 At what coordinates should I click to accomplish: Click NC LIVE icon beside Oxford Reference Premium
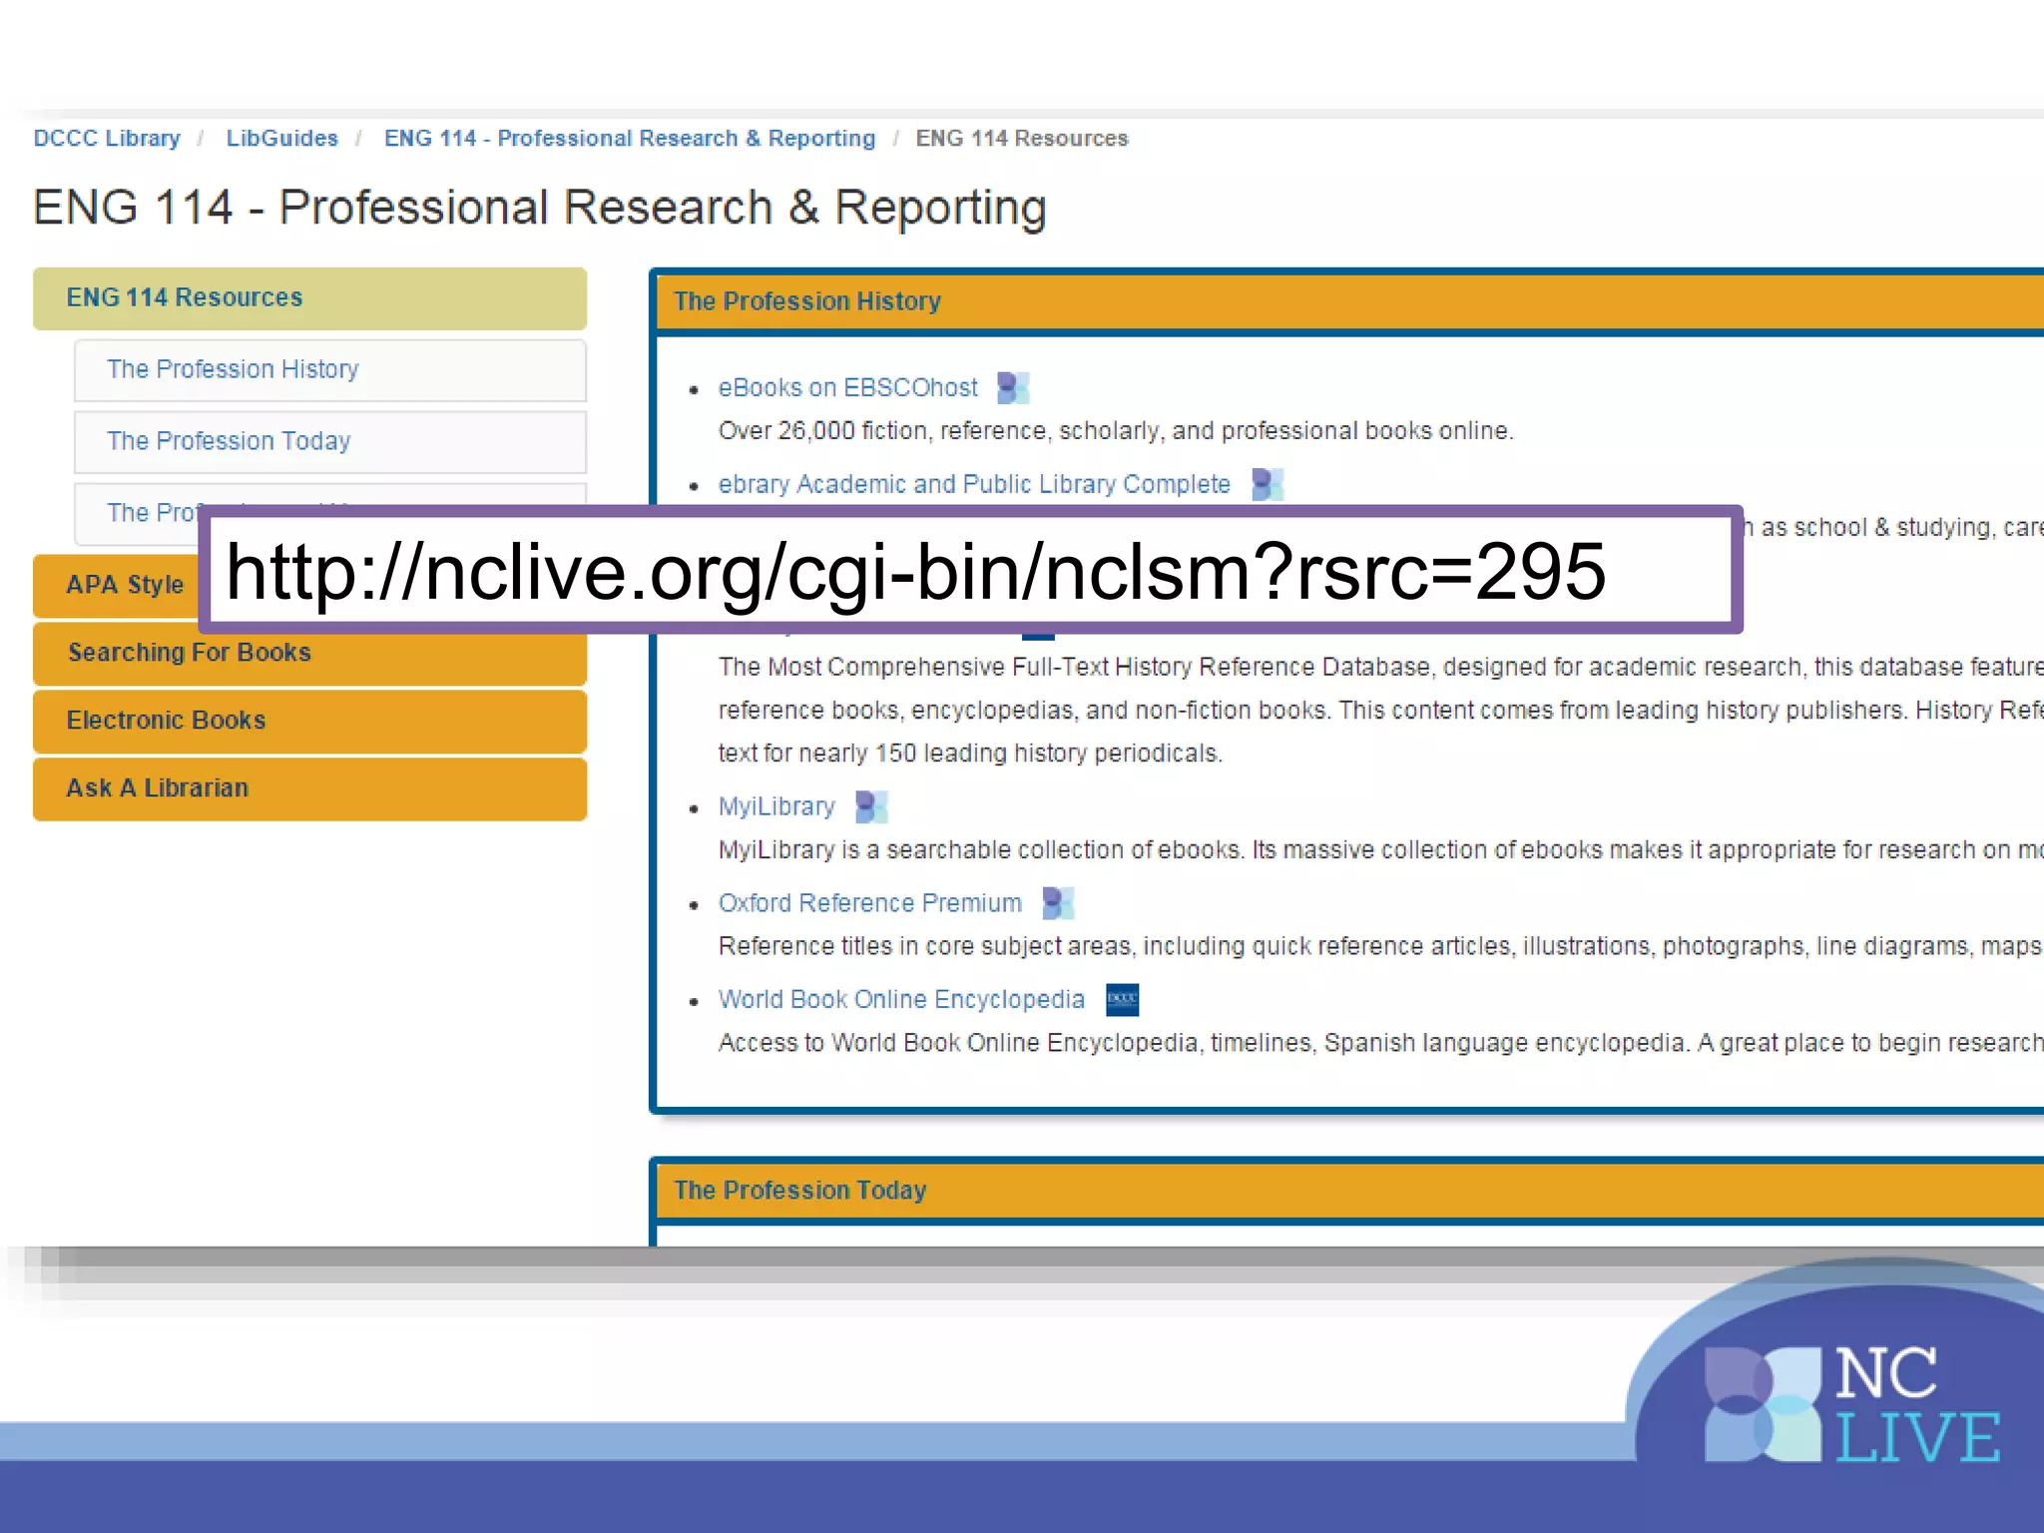[x=1058, y=903]
